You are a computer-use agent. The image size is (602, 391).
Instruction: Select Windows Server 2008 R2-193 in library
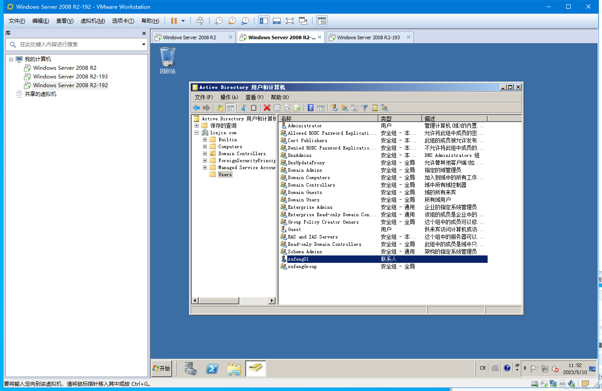pos(70,77)
